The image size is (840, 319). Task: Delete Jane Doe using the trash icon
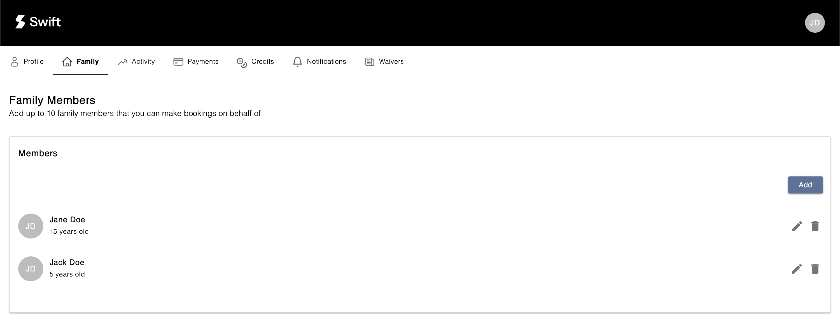(x=815, y=226)
